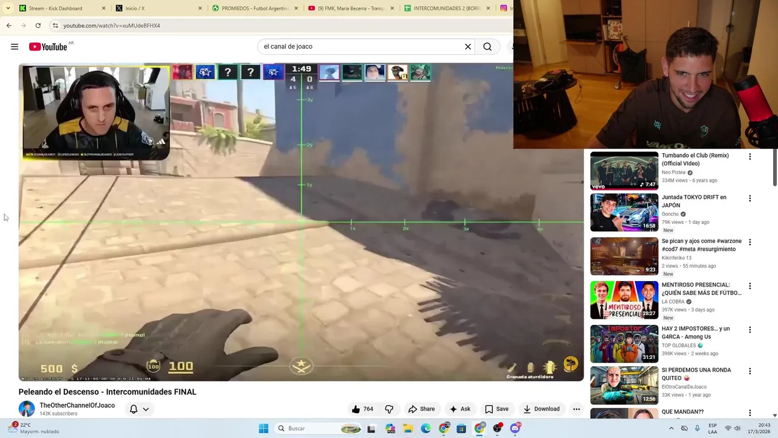The height and width of the screenshot is (438, 778).
Task: Download the video
Action: 542,409
